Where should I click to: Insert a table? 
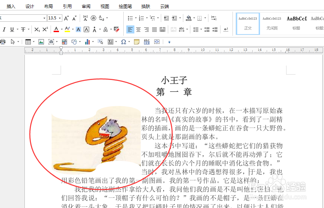pyautogui.click(x=28, y=42)
